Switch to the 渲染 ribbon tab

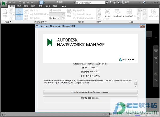tap(55, 6)
